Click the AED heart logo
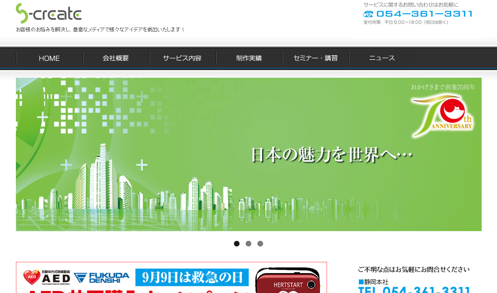497x293 pixels. pyautogui.click(x=32, y=277)
